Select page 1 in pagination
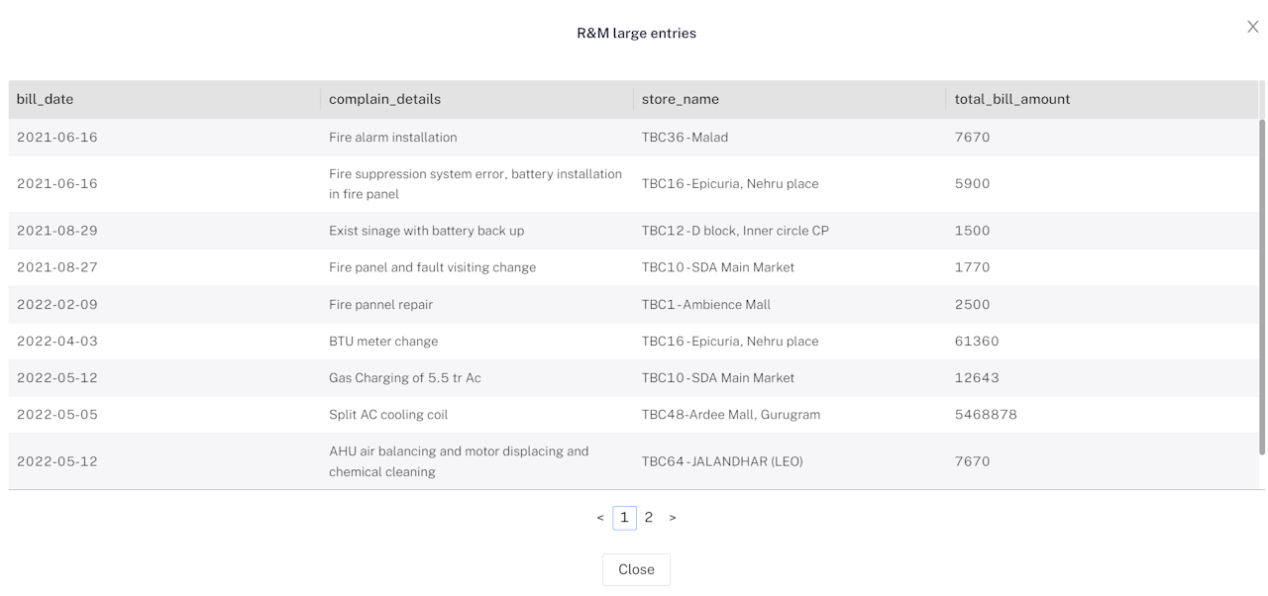The image size is (1268, 596). (x=624, y=518)
